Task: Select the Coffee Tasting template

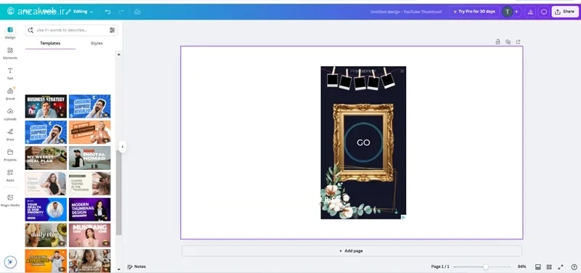Action: click(x=89, y=184)
